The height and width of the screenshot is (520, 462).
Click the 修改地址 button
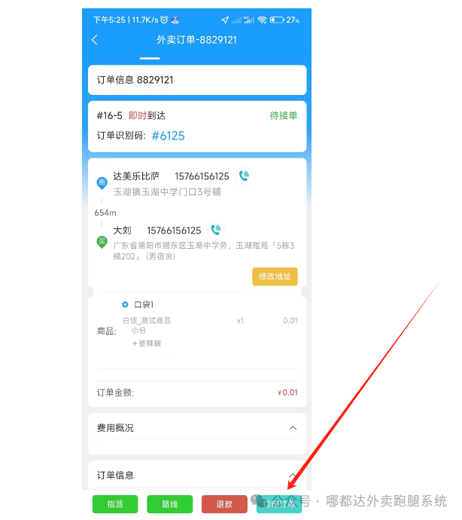pos(275,277)
